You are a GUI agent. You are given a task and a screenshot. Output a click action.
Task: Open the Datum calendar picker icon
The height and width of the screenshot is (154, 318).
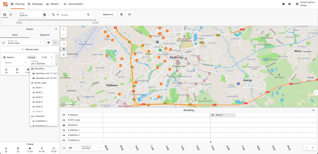point(45,15)
